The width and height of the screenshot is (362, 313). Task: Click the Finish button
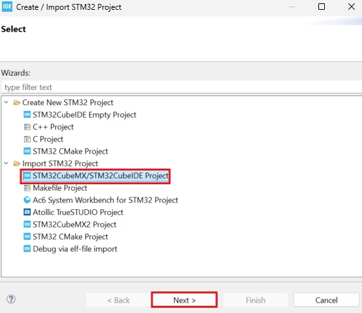coord(255,300)
